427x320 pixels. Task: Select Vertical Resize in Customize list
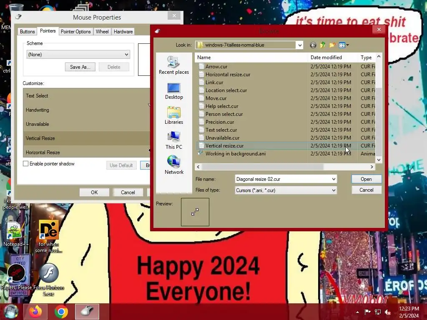pyautogui.click(x=87, y=138)
